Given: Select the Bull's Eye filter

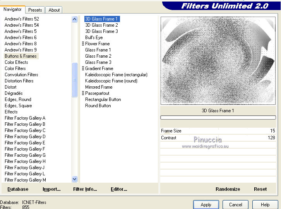Looking at the screenshot, I should 94,38.
